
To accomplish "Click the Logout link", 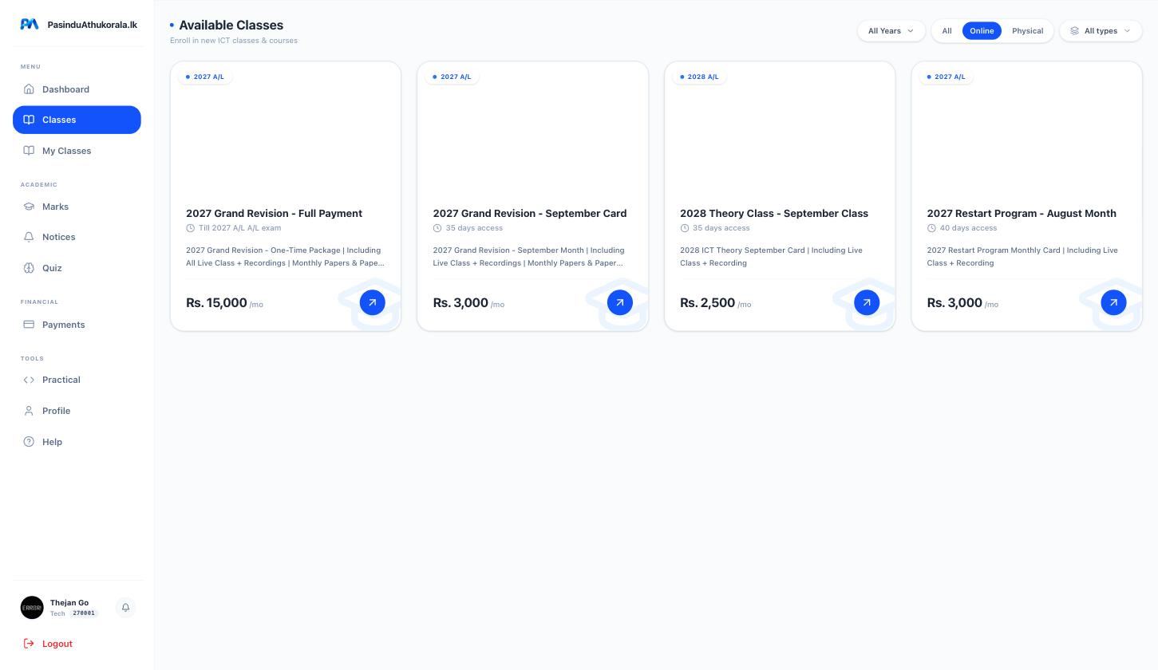I will click(77, 644).
